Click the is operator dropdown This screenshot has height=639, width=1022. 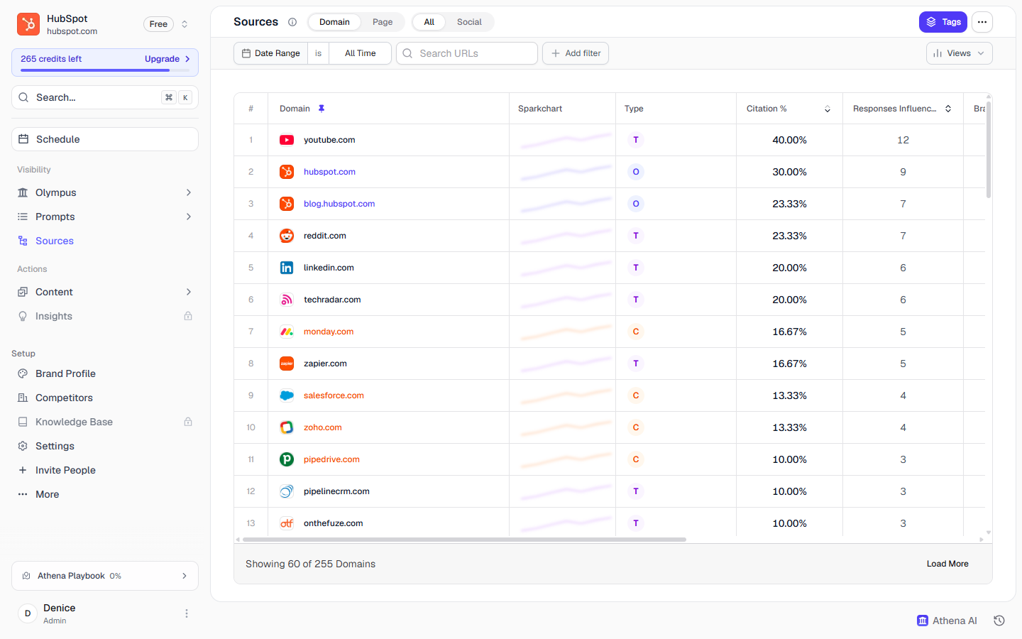[319, 53]
